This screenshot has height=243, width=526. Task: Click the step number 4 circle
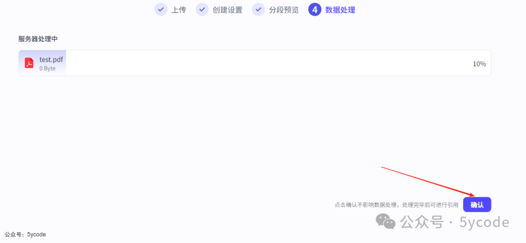click(315, 9)
